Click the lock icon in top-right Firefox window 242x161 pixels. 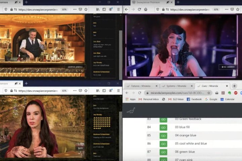coord(163,9)
